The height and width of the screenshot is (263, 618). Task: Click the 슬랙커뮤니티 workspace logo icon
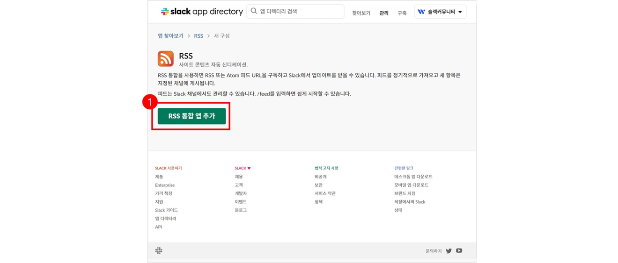421,12
